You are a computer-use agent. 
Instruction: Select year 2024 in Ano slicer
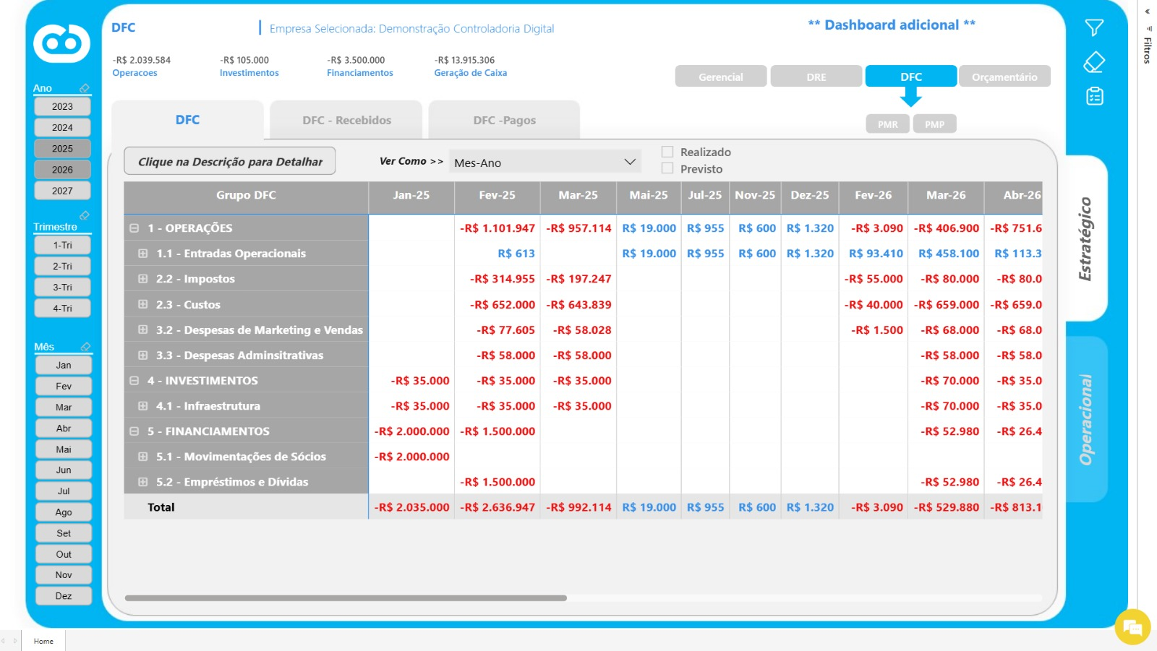(x=62, y=127)
